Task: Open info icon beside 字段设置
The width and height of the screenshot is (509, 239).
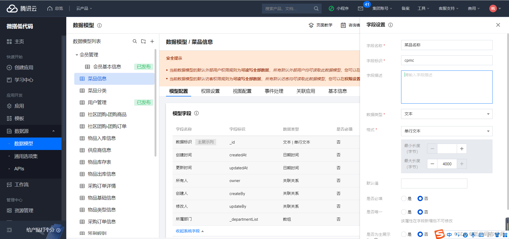Action: [390, 25]
